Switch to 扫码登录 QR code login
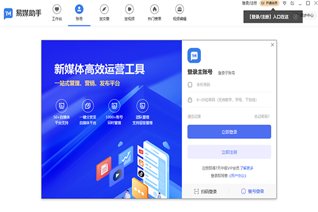318x212 pixels. [206, 191]
